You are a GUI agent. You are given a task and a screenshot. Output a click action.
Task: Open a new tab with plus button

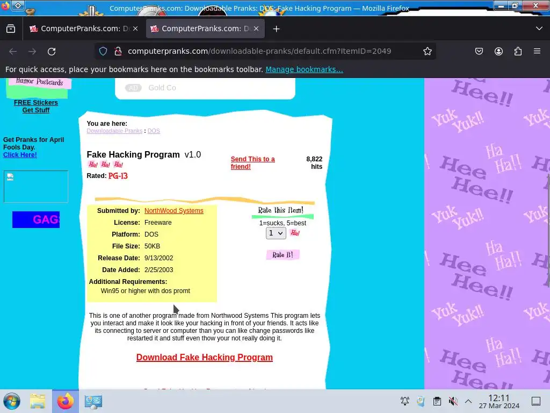(277, 29)
